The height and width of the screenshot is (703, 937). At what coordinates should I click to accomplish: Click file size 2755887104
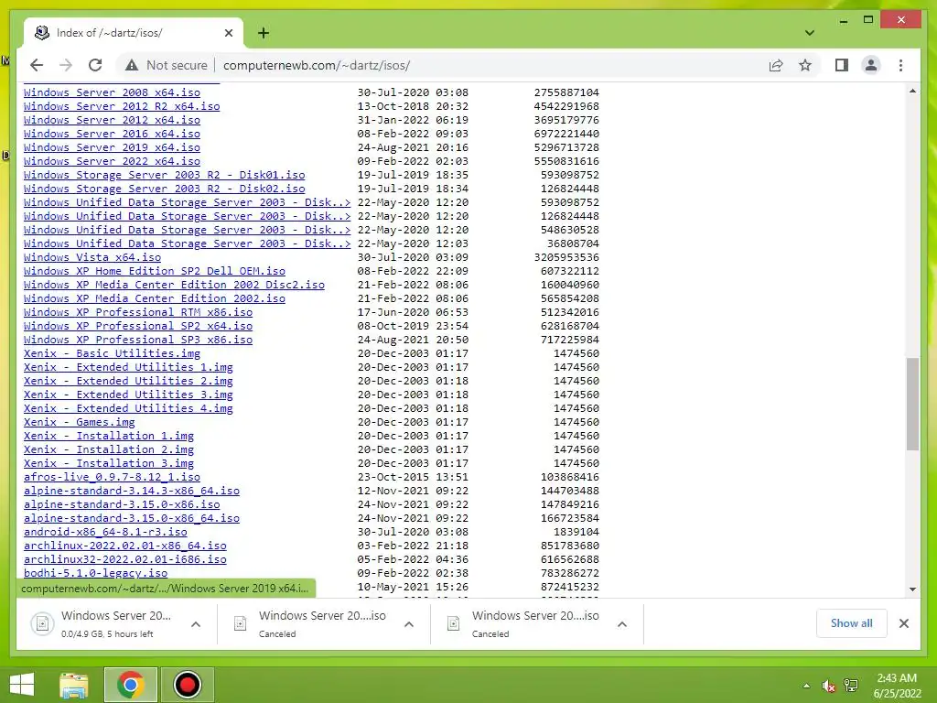pos(566,92)
